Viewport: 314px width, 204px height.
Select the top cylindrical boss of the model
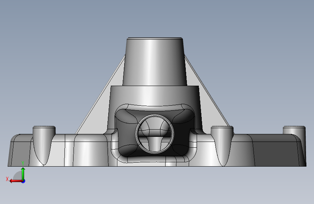click(155, 61)
